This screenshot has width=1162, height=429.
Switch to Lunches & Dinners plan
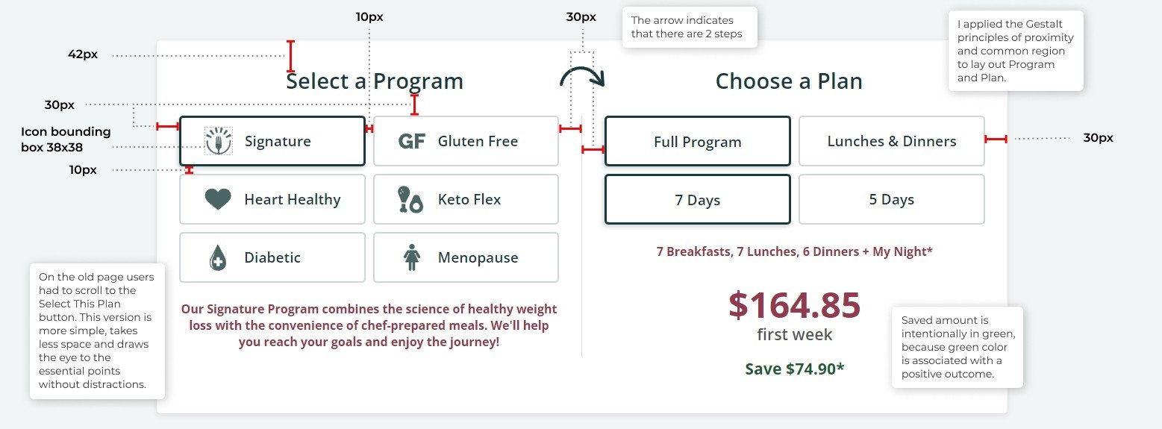(892, 141)
